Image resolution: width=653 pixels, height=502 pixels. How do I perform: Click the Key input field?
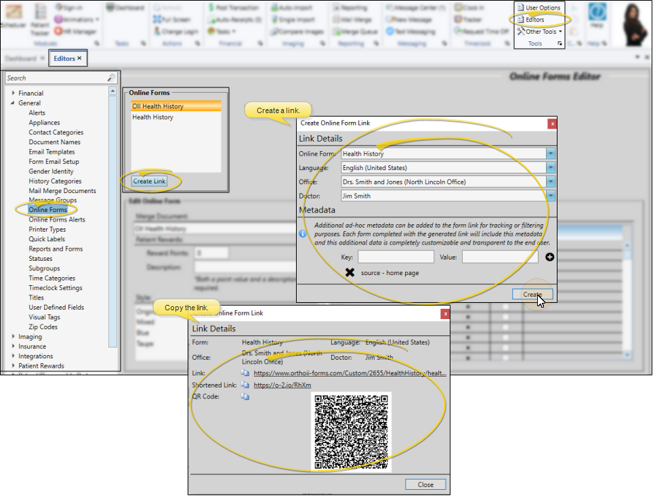coord(396,257)
